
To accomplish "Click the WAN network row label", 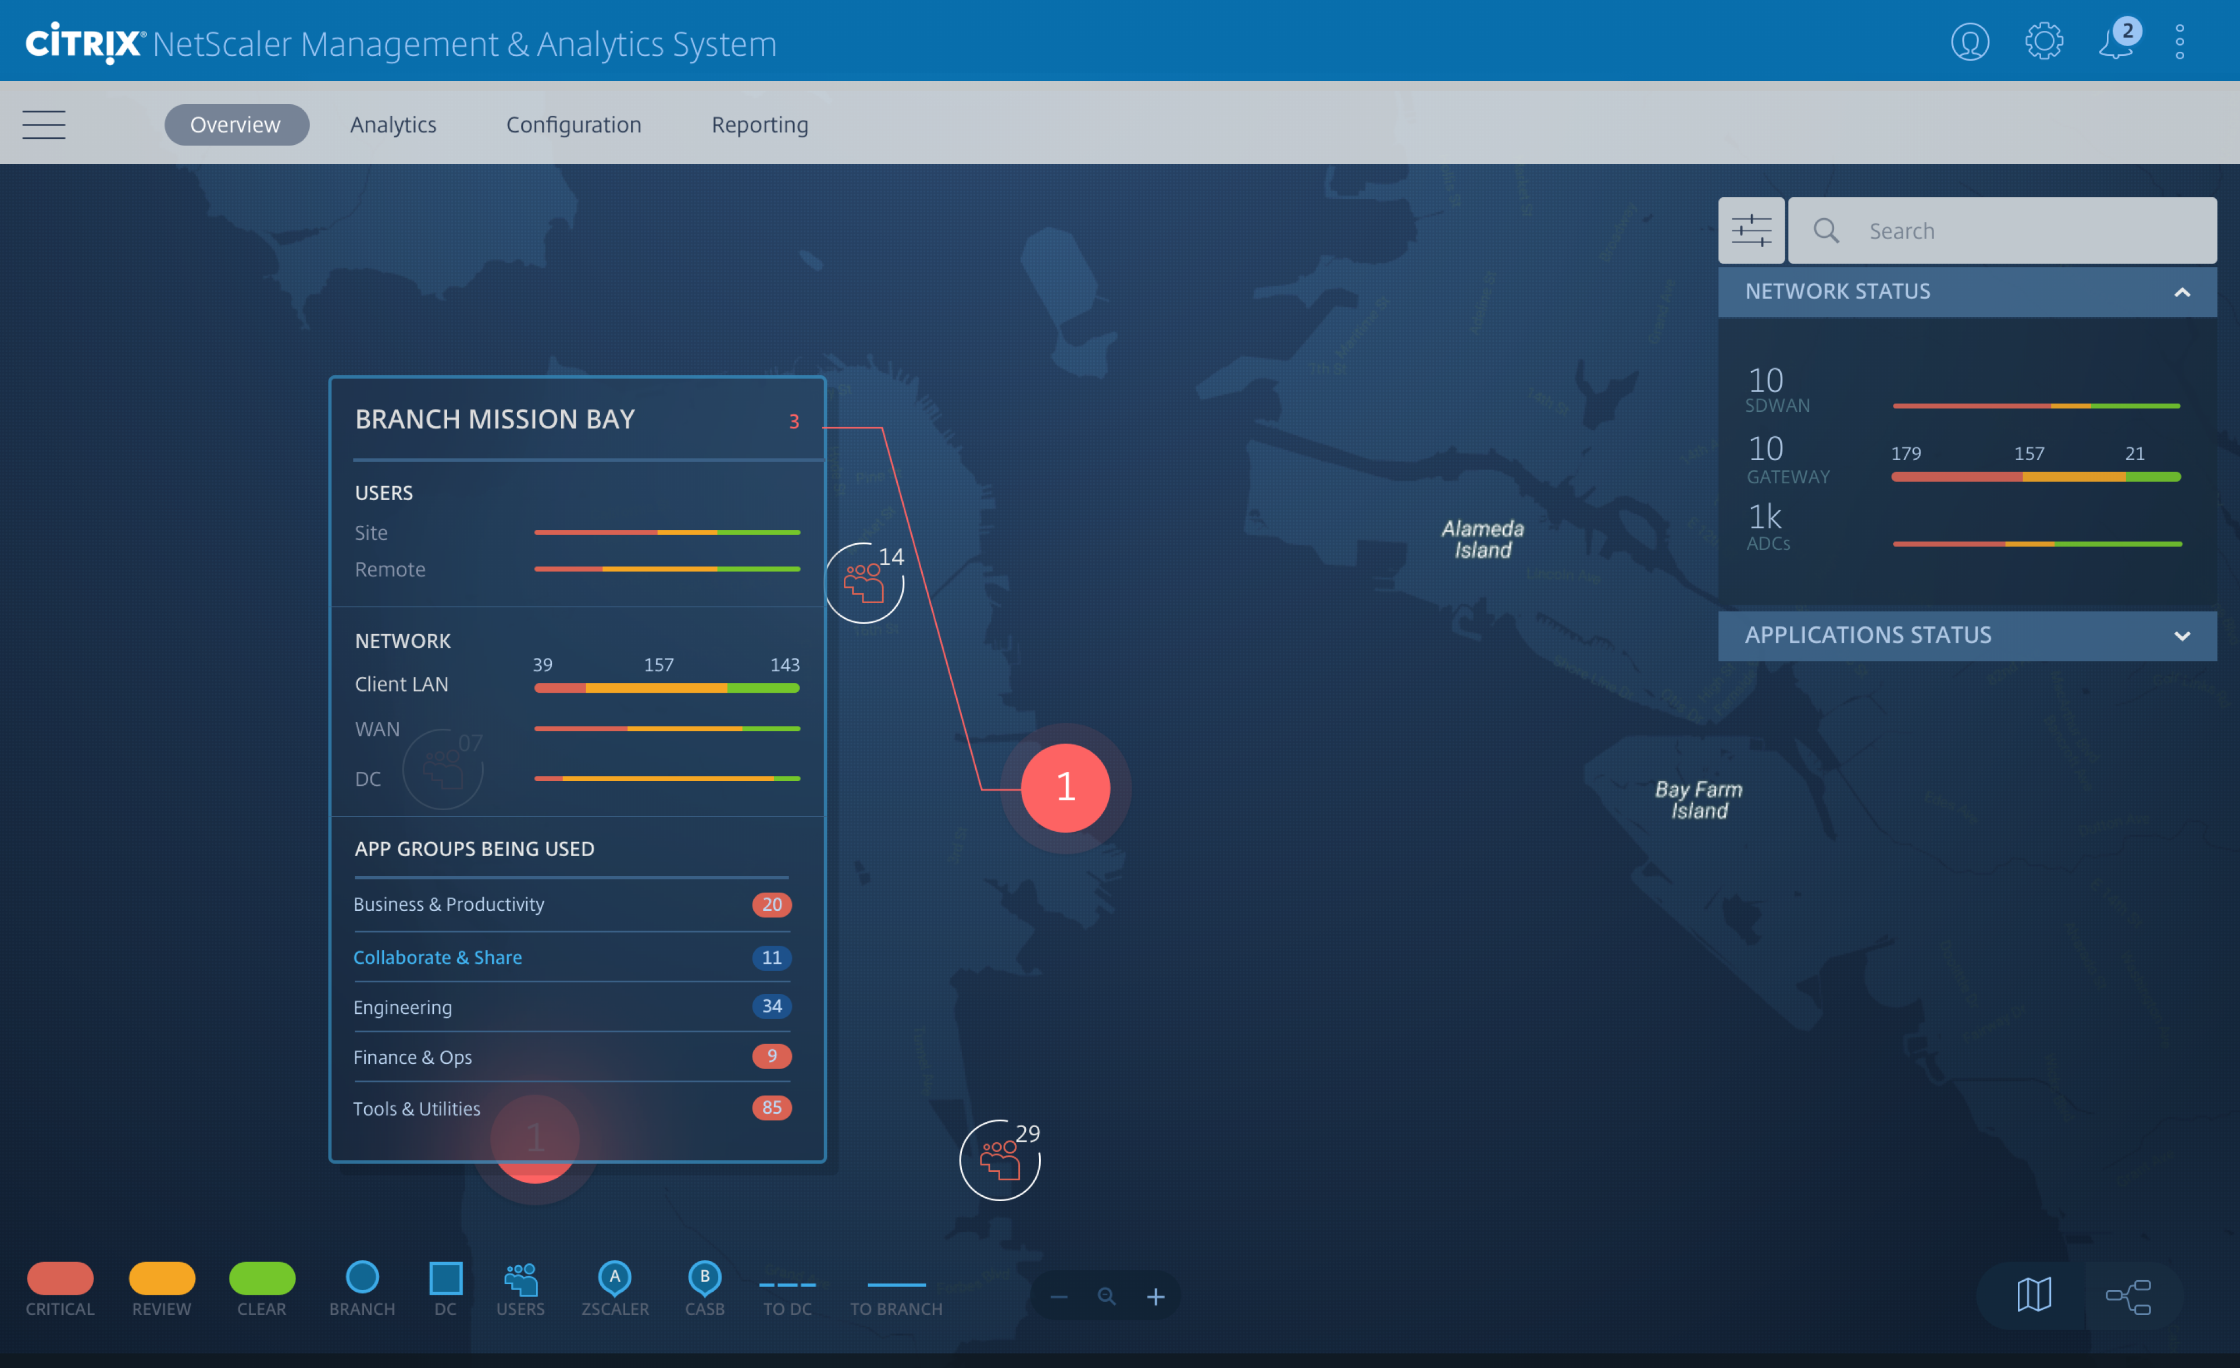I will click(377, 729).
